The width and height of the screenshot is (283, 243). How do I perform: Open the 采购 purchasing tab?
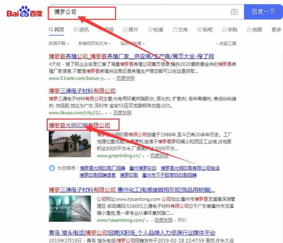pos(230,30)
